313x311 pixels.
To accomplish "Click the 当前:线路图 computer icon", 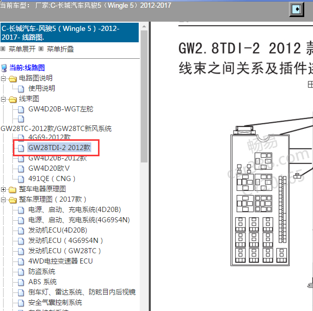I will pos(4,68).
